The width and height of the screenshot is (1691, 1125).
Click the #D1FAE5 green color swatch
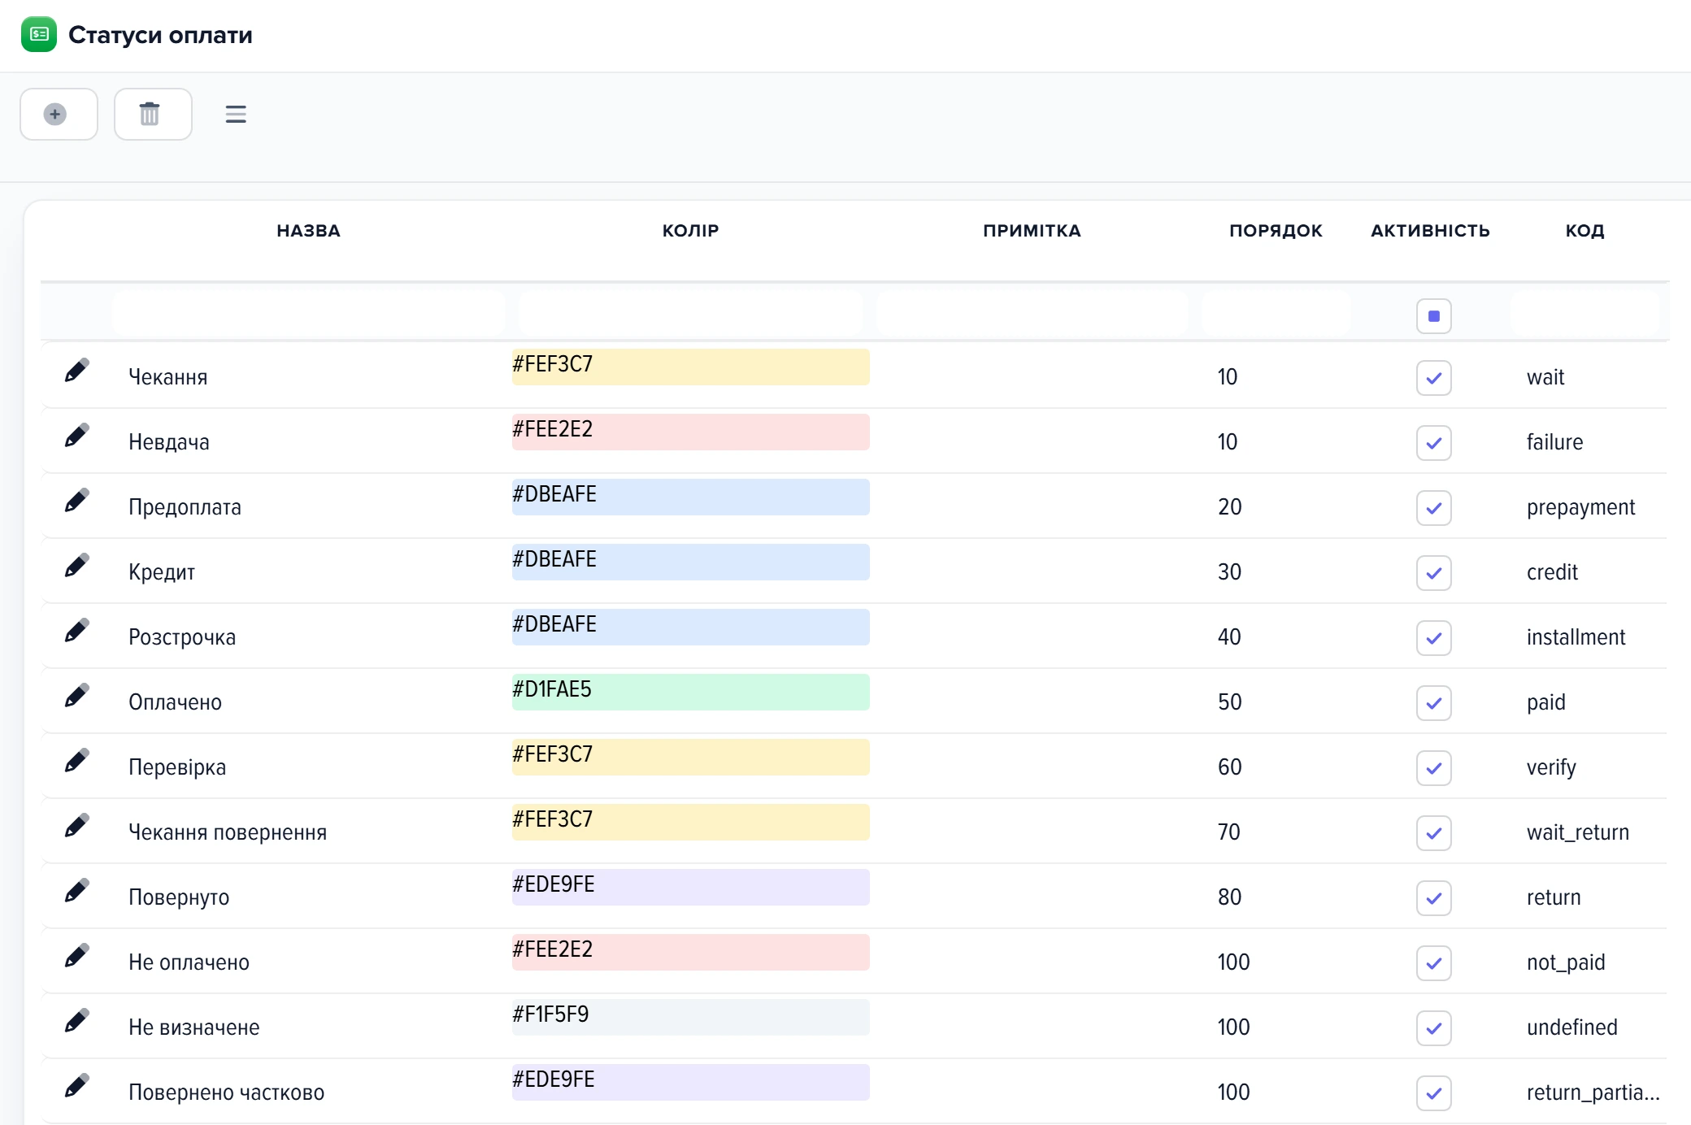(690, 692)
